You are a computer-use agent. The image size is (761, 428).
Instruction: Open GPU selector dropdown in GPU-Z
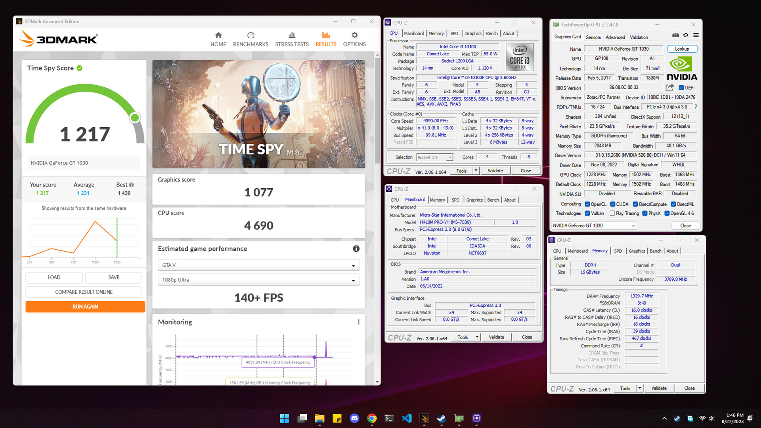[x=594, y=225]
